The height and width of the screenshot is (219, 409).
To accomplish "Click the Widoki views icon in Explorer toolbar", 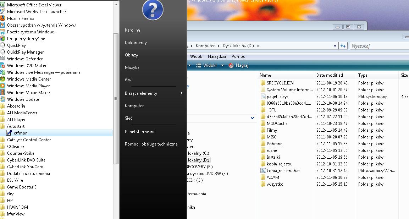I will [x=199, y=65].
